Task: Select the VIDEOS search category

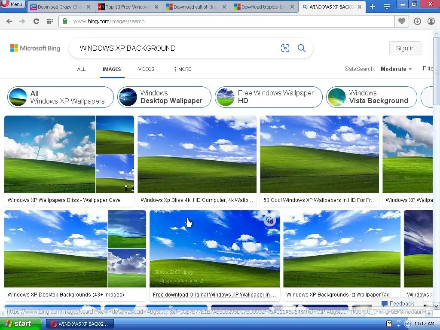Action: (146, 69)
